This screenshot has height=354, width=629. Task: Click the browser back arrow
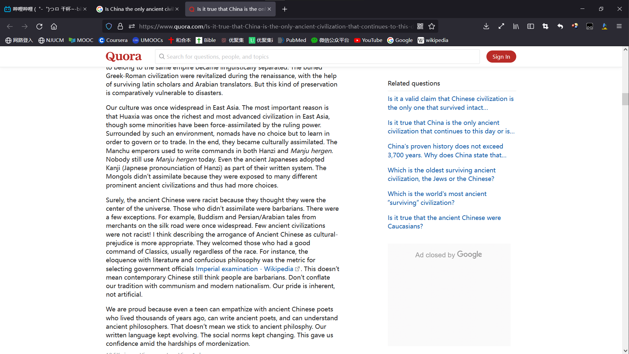click(10, 27)
